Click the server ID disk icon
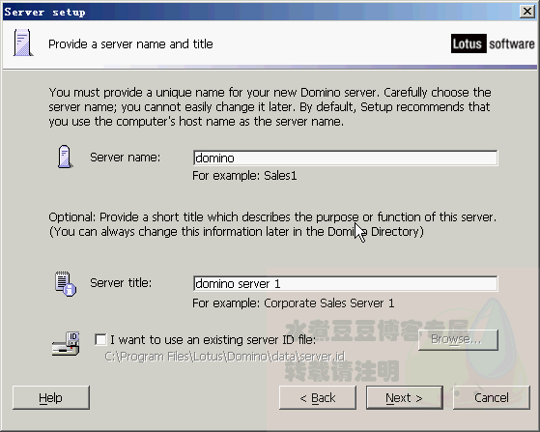Viewport: 540px width, 432px height. [x=66, y=343]
